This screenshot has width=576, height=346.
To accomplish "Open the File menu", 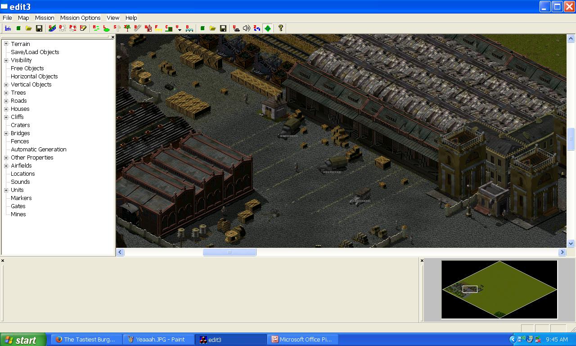I will click(7, 18).
